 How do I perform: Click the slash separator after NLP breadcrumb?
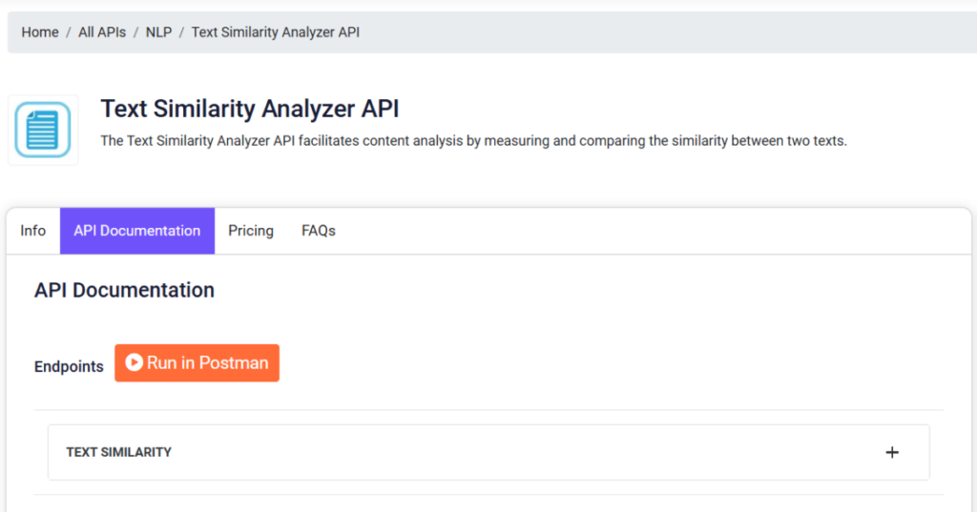tap(181, 32)
